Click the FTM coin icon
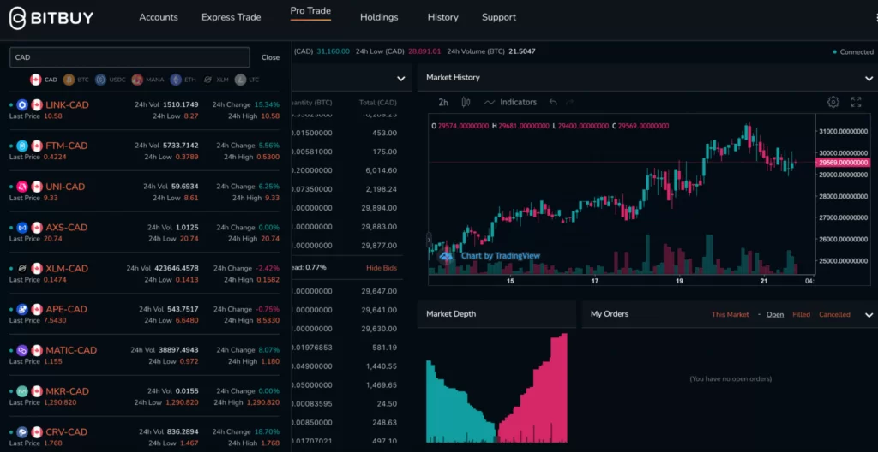Image resolution: width=878 pixels, height=452 pixels. [x=22, y=146]
